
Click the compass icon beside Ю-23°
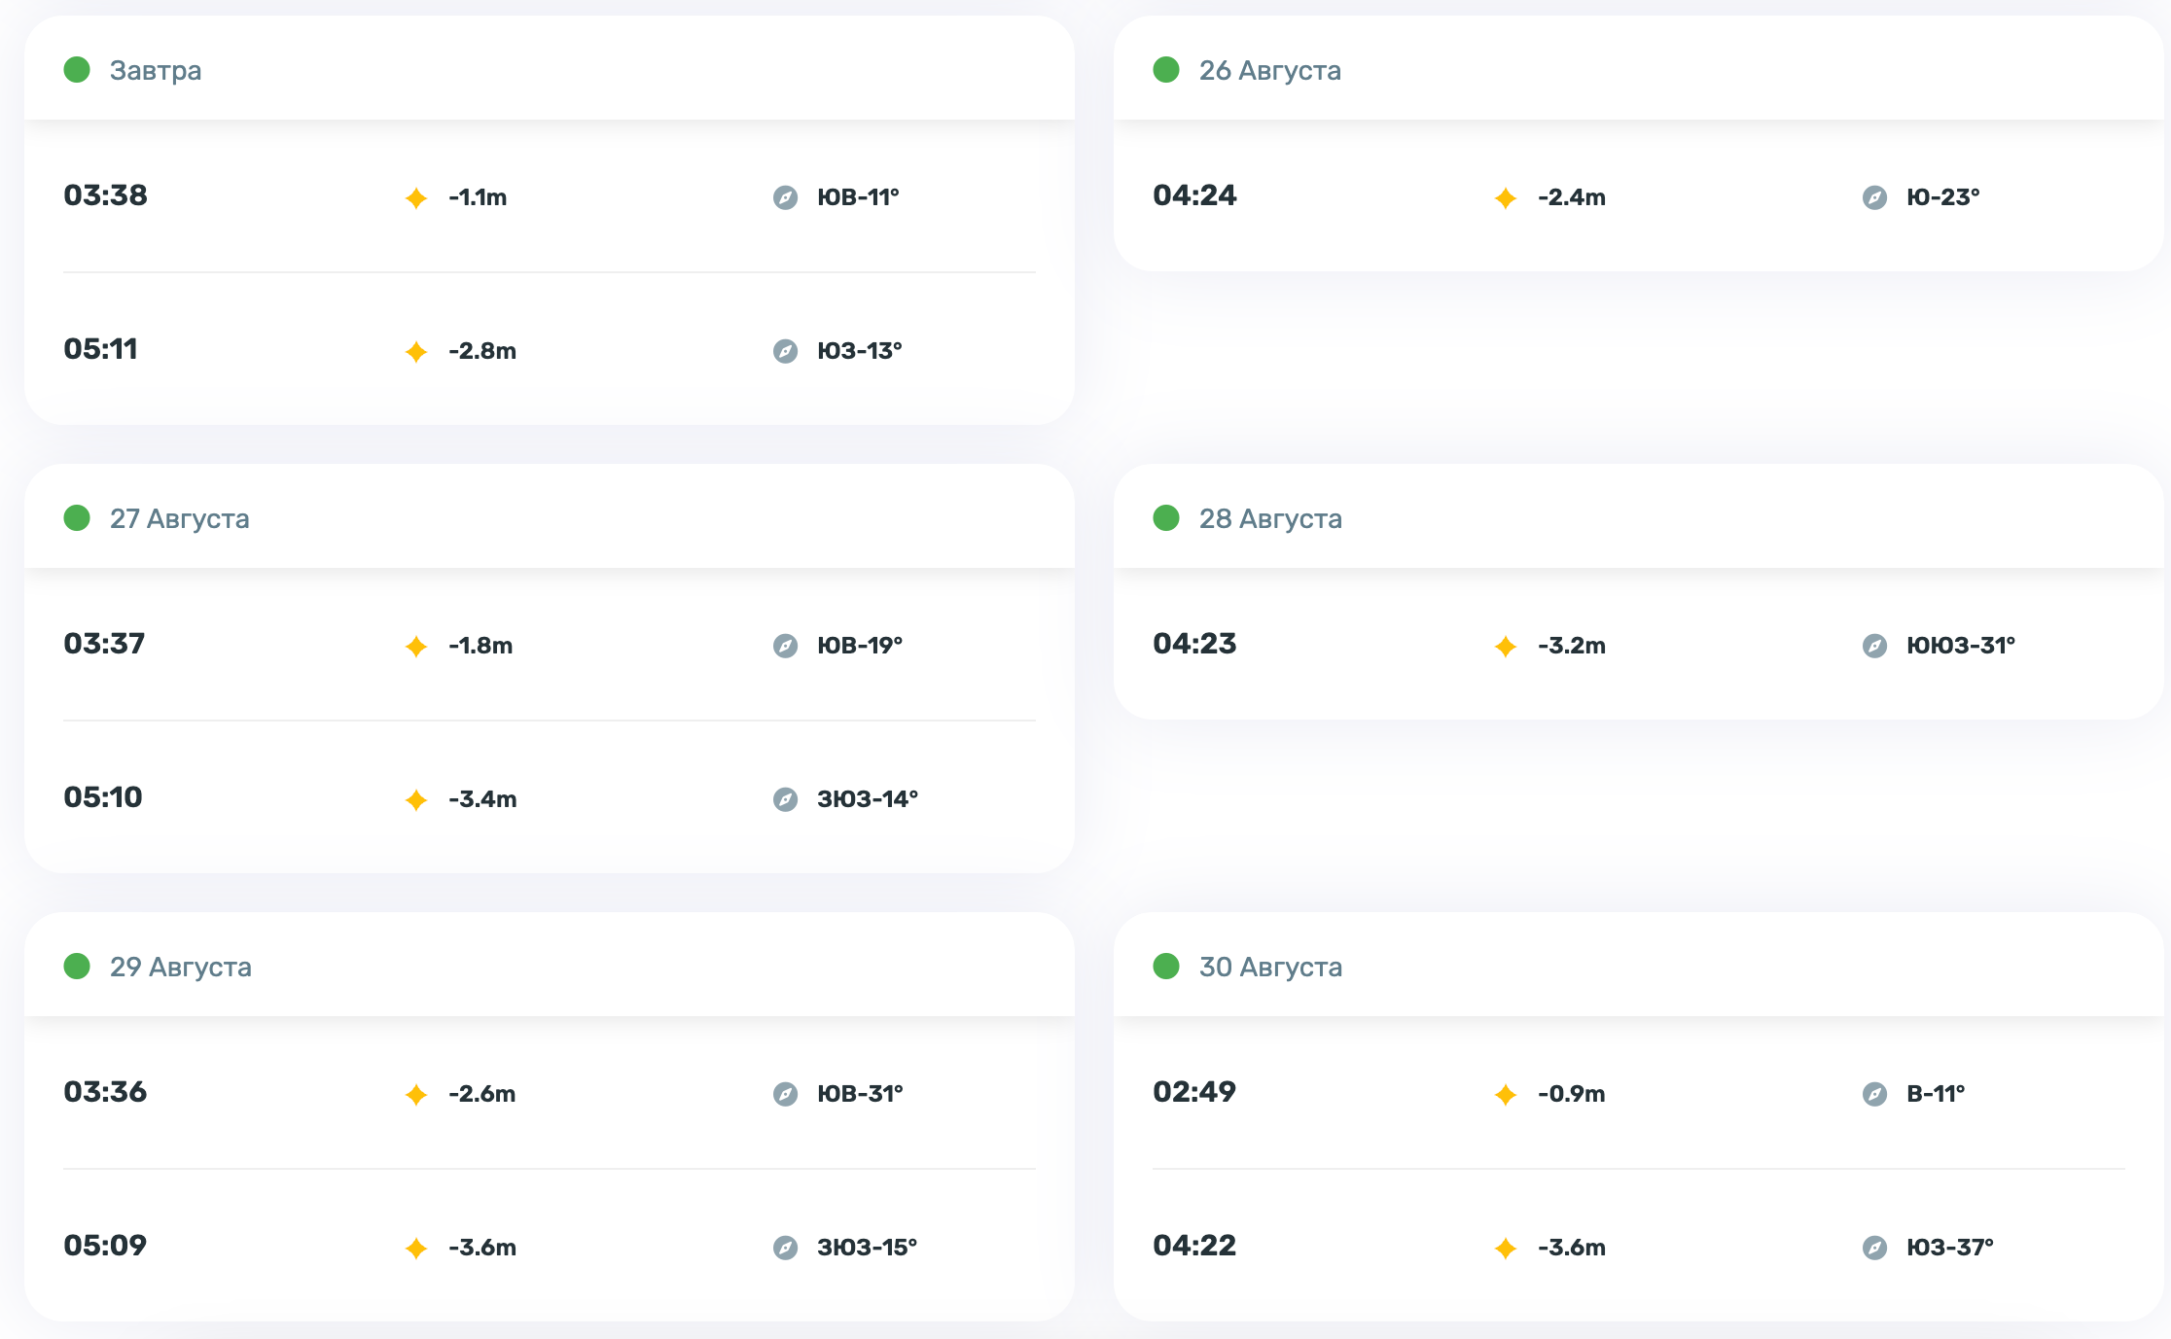tap(1874, 198)
